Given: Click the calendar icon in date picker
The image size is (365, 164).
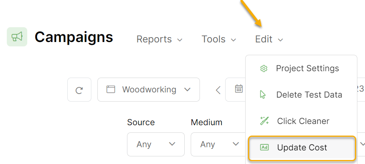Looking at the screenshot, I should click(x=239, y=89).
